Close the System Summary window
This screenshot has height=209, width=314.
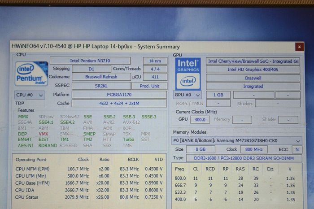(x=299, y=47)
